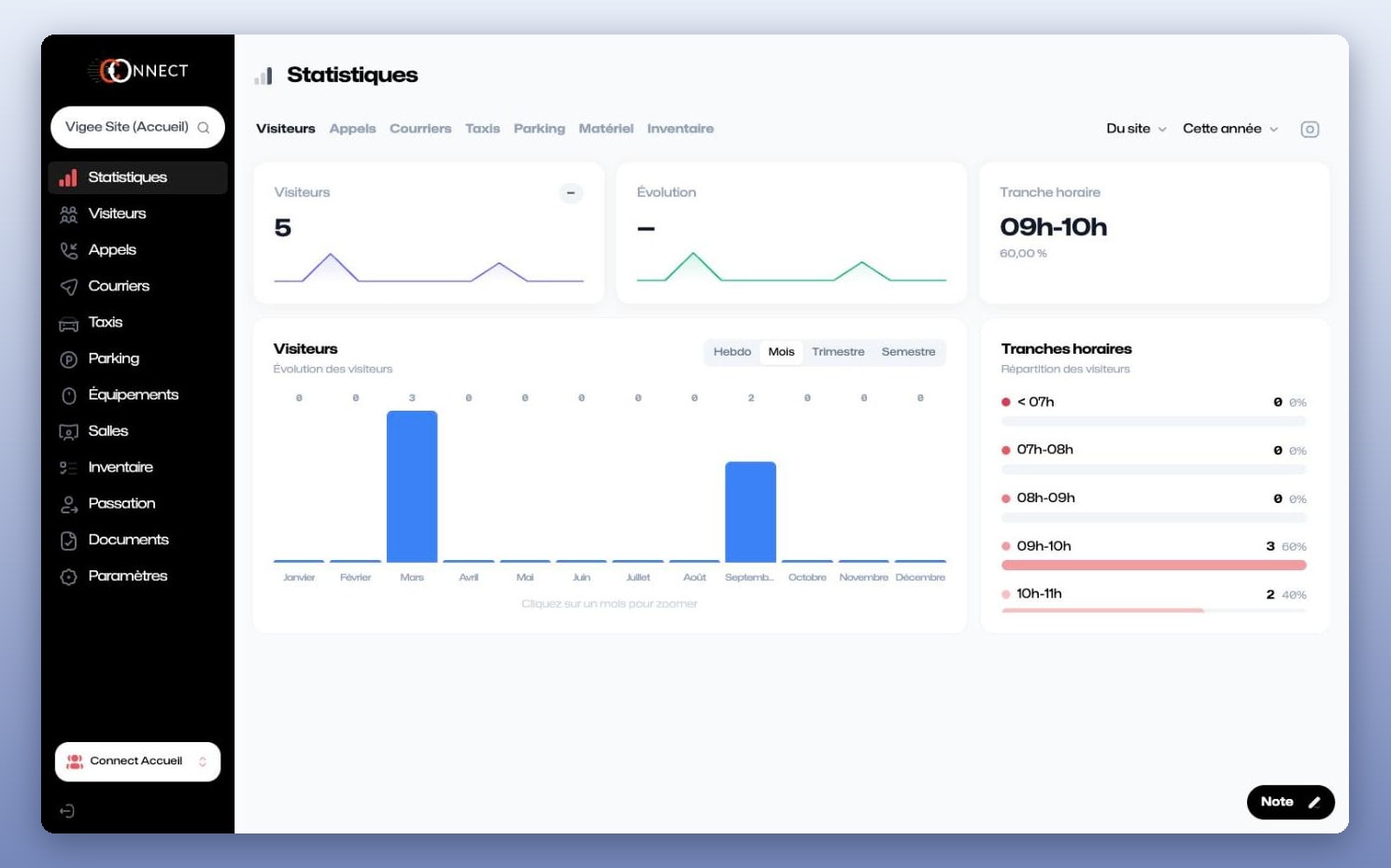Open the Visiteurs sidebar icon
Image resolution: width=1391 pixels, height=868 pixels.
point(68,215)
